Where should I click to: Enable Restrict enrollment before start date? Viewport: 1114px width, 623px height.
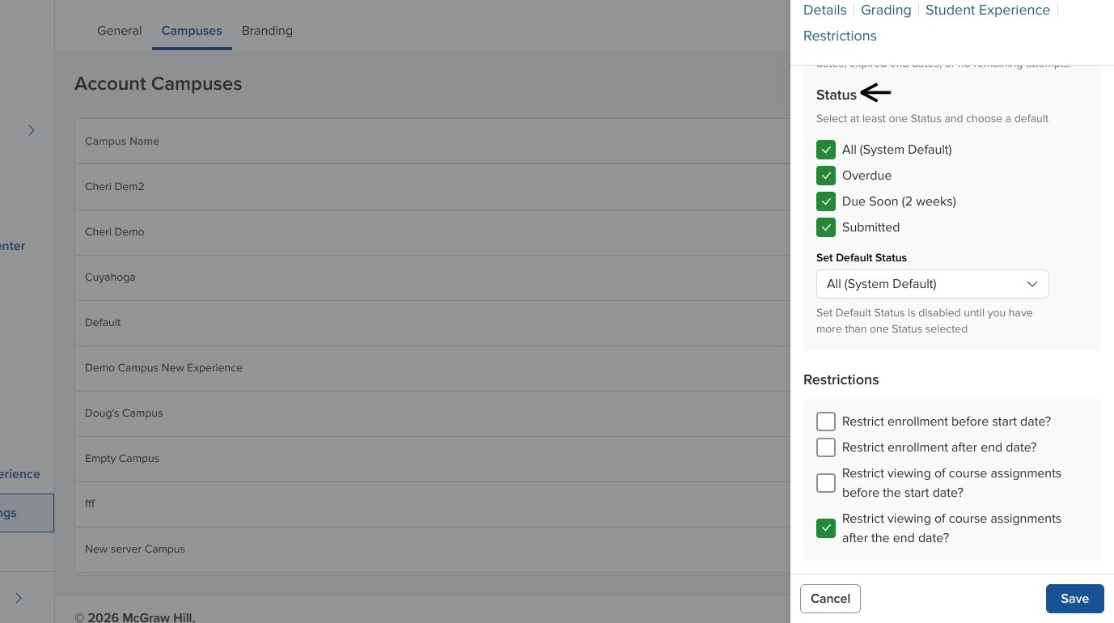click(x=826, y=422)
